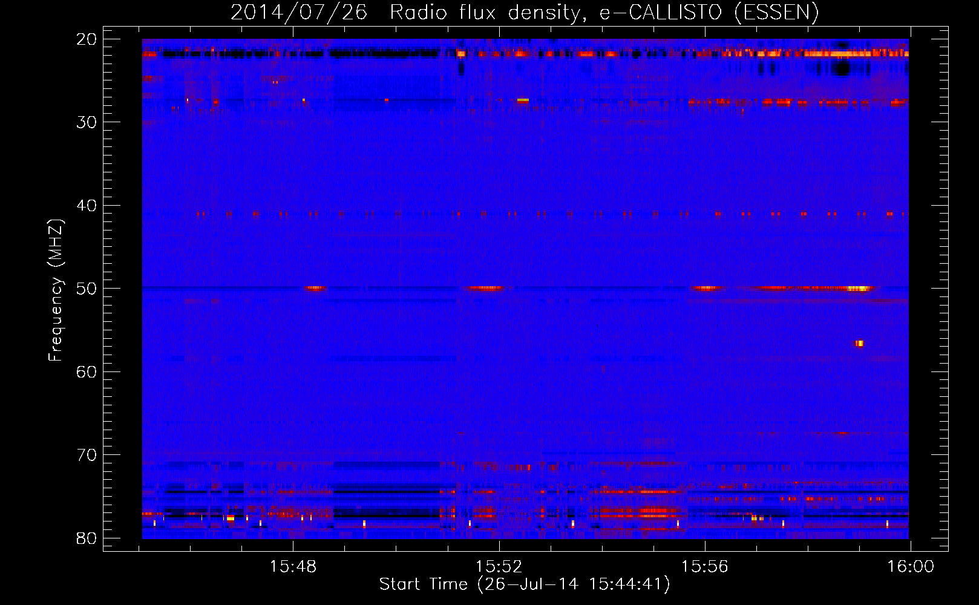Click the '30' frequency tick label

pyautogui.click(x=87, y=122)
